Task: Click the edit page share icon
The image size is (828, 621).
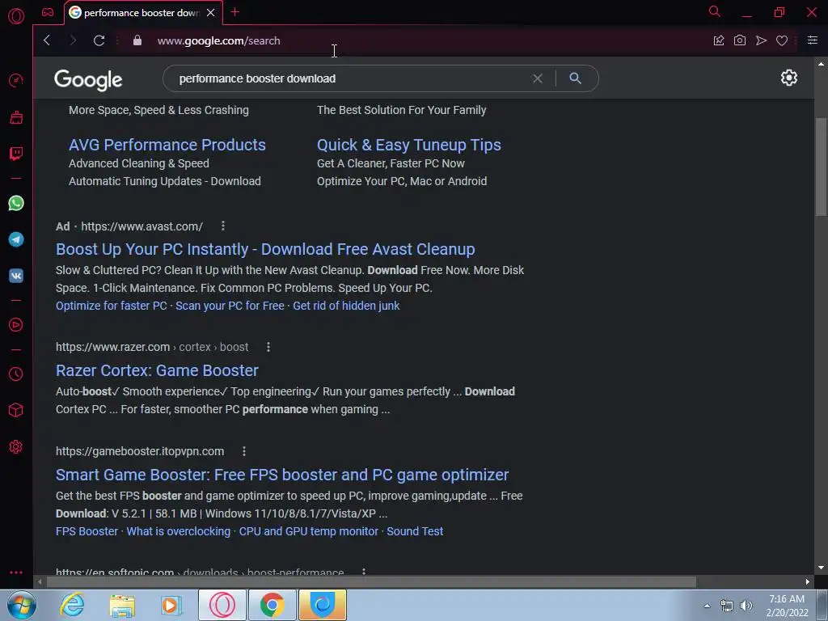Action: (x=719, y=40)
